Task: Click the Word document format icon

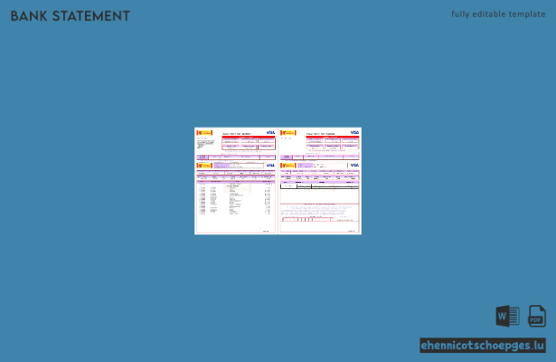Action: [x=507, y=316]
